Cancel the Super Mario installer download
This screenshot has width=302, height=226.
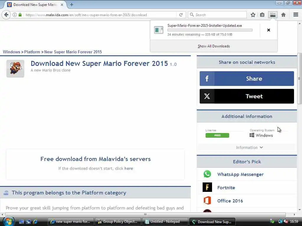tap(268, 30)
